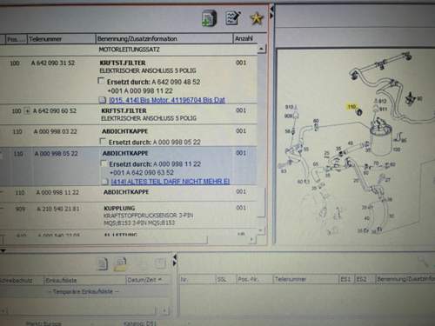Toggle checkbox for Ersetzt durch A 000 998 11 22
The height and width of the screenshot is (326, 435).
click(x=104, y=163)
